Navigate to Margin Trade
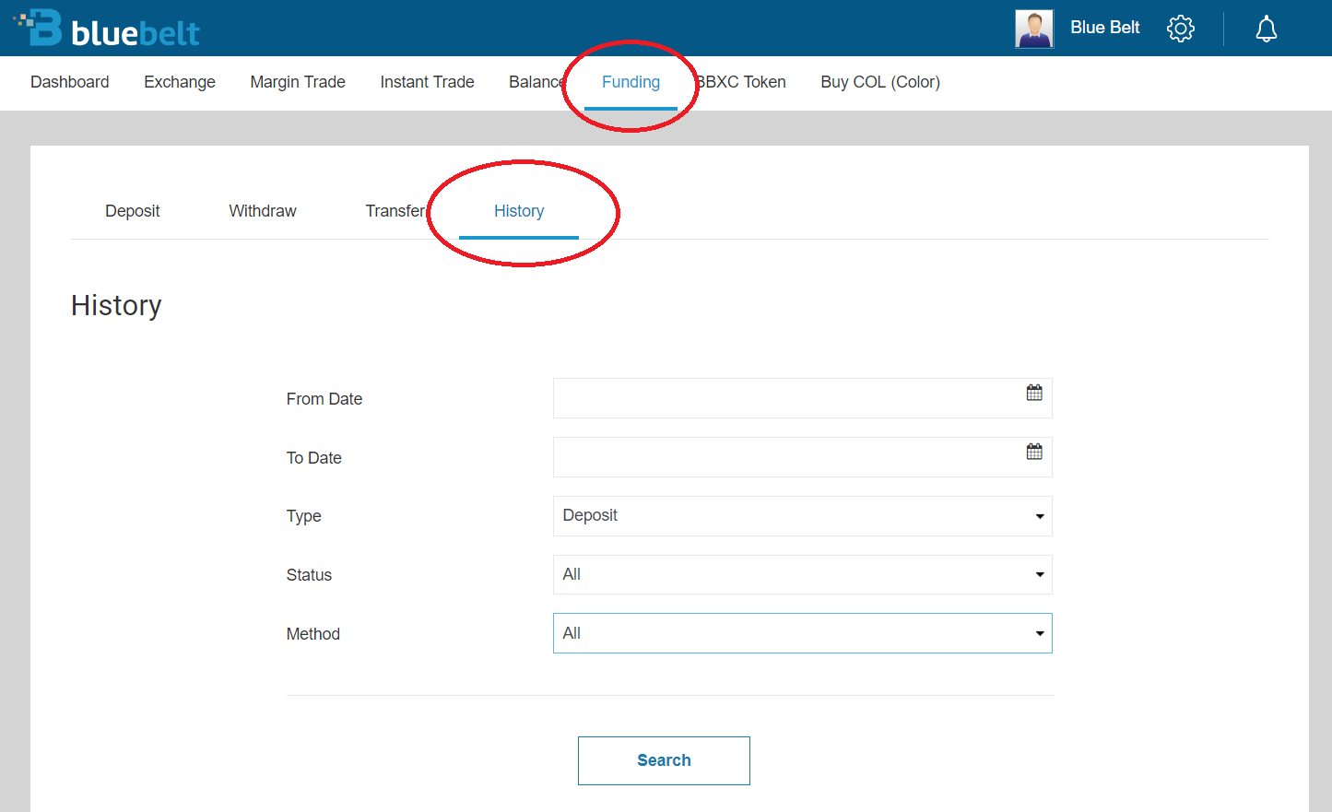1332x812 pixels. (x=298, y=82)
